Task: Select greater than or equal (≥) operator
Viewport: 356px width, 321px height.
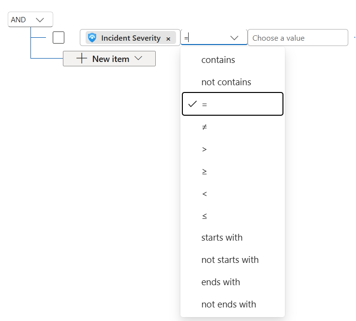Action: click(x=204, y=171)
